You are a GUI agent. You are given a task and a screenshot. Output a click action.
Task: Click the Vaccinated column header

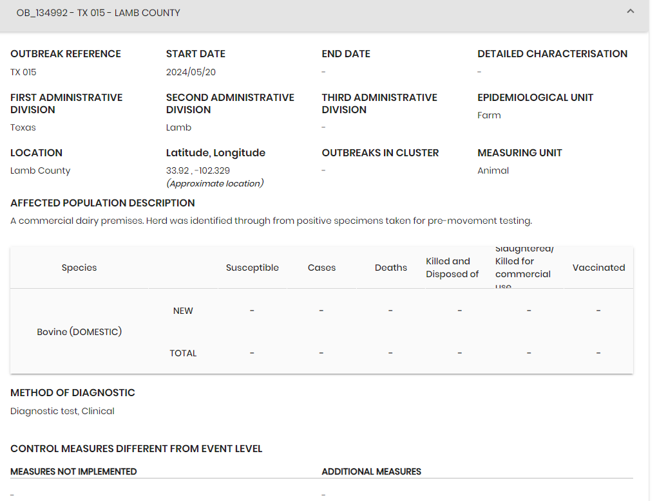tap(599, 268)
